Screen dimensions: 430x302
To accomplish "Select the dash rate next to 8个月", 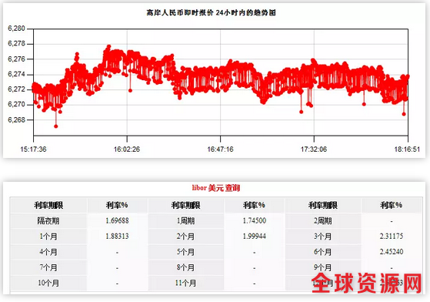I will (x=254, y=268).
